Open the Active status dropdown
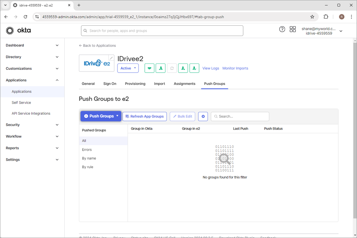This screenshot has width=357, height=238. [128, 68]
